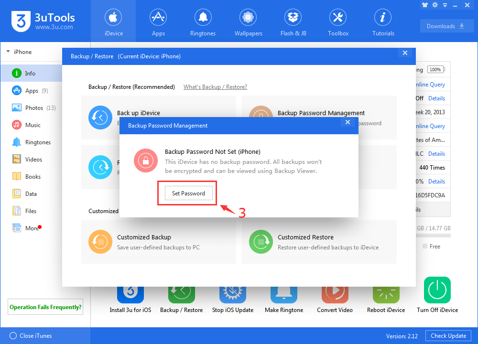Click the Reboot iDevice shortcut
The height and width of the screenshot is (344, 478).
coord(386,300)
